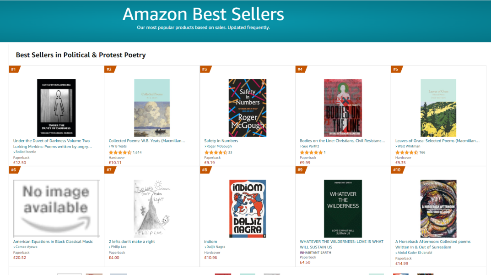Click the American Equations in Black Classical Music title

click(53, 242)
